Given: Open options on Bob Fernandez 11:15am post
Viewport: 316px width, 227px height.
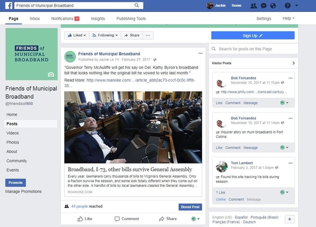Looking at the screenshot, I should [290, 78].
